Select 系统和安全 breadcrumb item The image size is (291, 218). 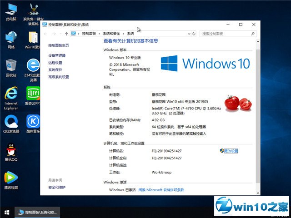pos(111,34)
